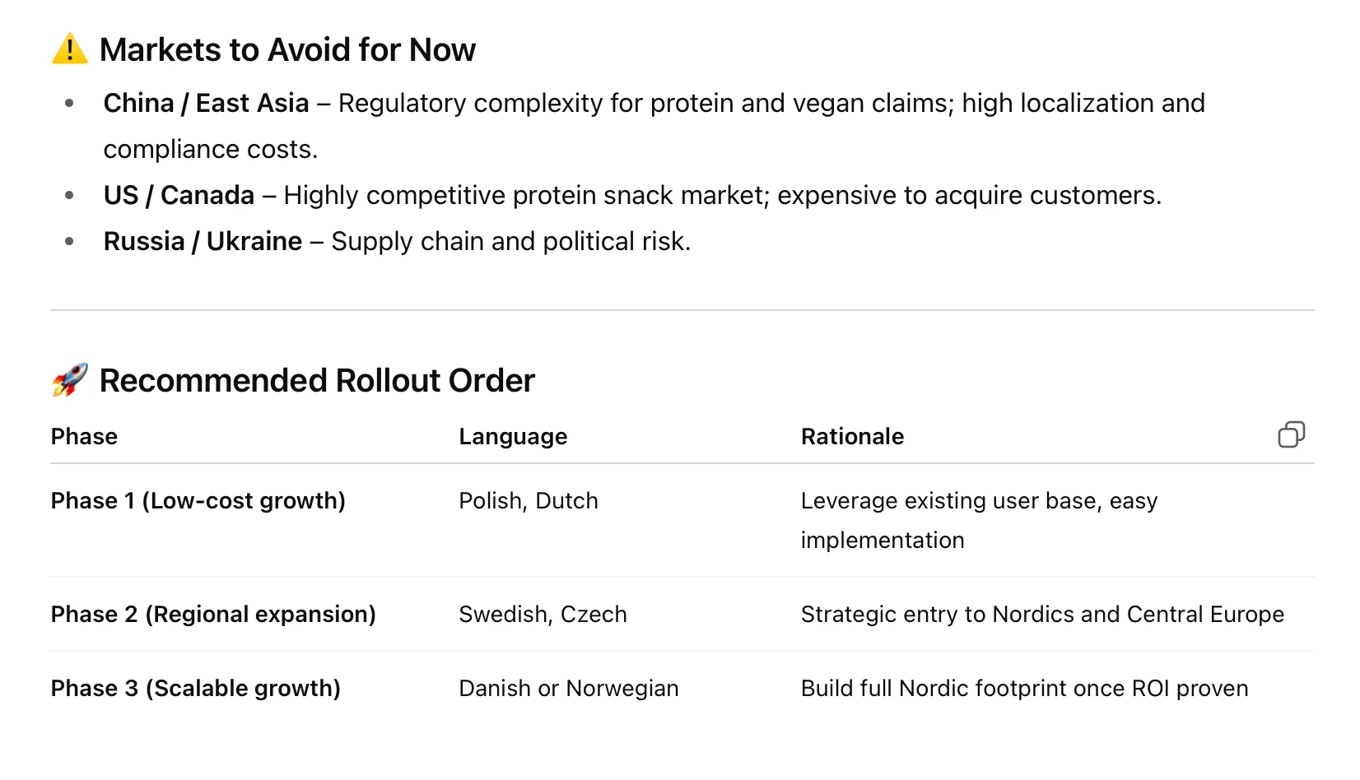Click the 'Markets to Avoid for Now' heading
This screenshot has height=780, width=1360.
287,50
